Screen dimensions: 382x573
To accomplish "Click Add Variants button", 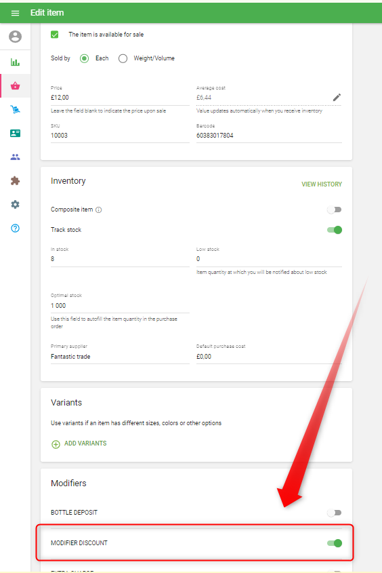I will (x=79, y=443).
